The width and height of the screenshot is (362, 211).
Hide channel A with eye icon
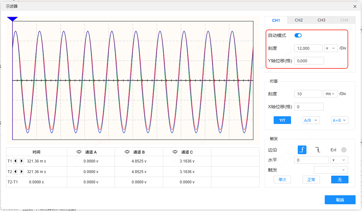[x=79, y=152]
